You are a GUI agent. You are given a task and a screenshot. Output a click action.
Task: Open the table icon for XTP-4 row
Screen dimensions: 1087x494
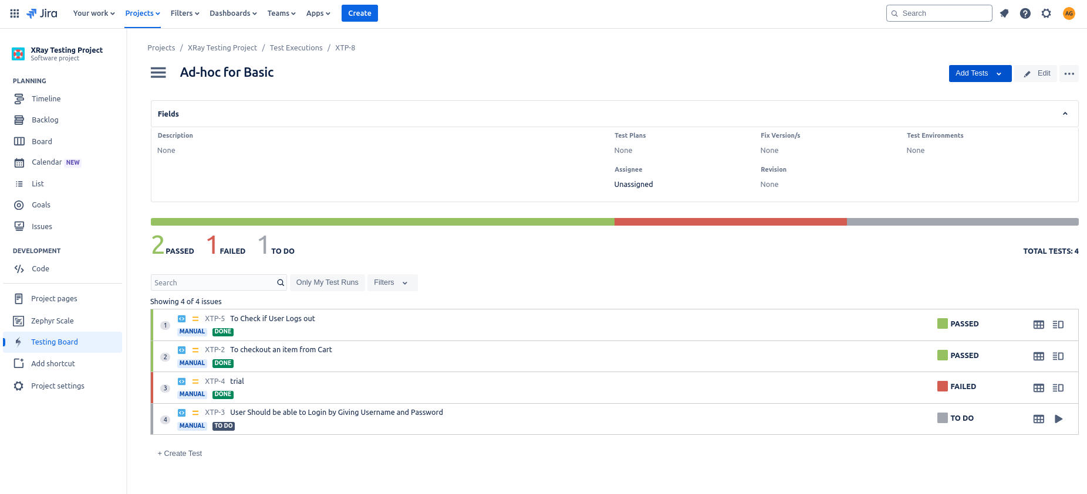pos(1038,388)
